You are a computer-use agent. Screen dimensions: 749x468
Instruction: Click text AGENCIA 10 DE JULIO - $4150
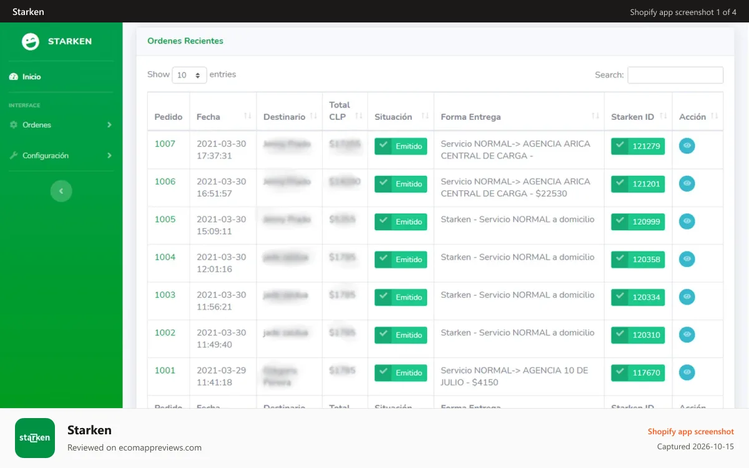[514, 376]
